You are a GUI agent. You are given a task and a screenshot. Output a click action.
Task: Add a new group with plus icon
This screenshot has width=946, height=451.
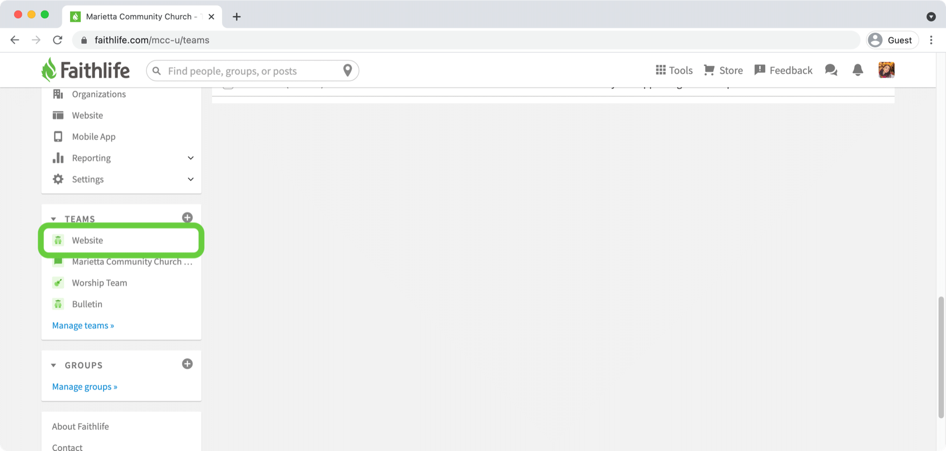pos(188,364)
